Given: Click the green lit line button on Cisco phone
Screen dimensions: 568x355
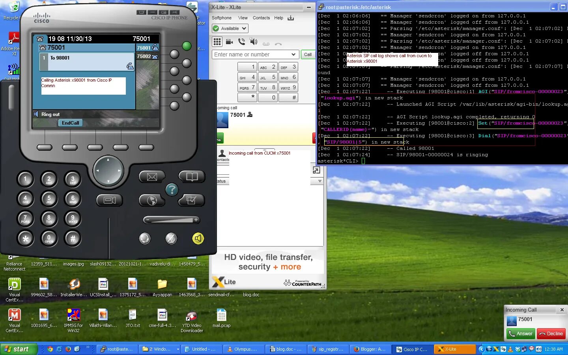Looking at the screenshot, I should [187, 46].
